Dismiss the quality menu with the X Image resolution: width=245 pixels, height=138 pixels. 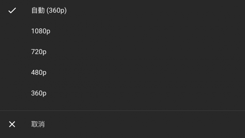(x=12, y=124)
